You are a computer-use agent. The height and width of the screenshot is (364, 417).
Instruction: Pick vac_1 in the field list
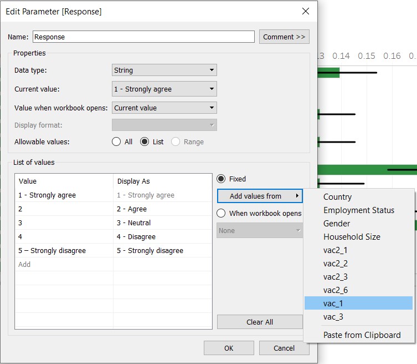333,304
